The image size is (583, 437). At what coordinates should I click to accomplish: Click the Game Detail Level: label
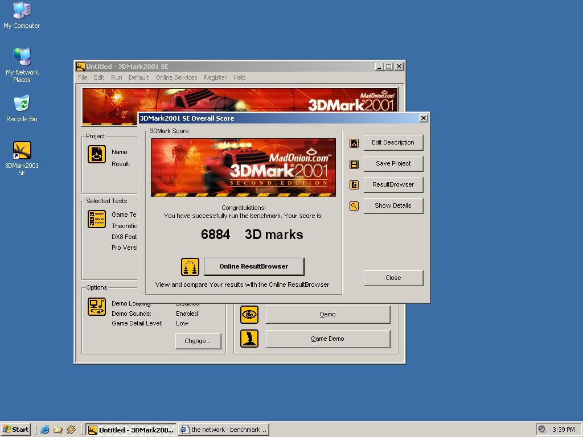coord(137,323)
